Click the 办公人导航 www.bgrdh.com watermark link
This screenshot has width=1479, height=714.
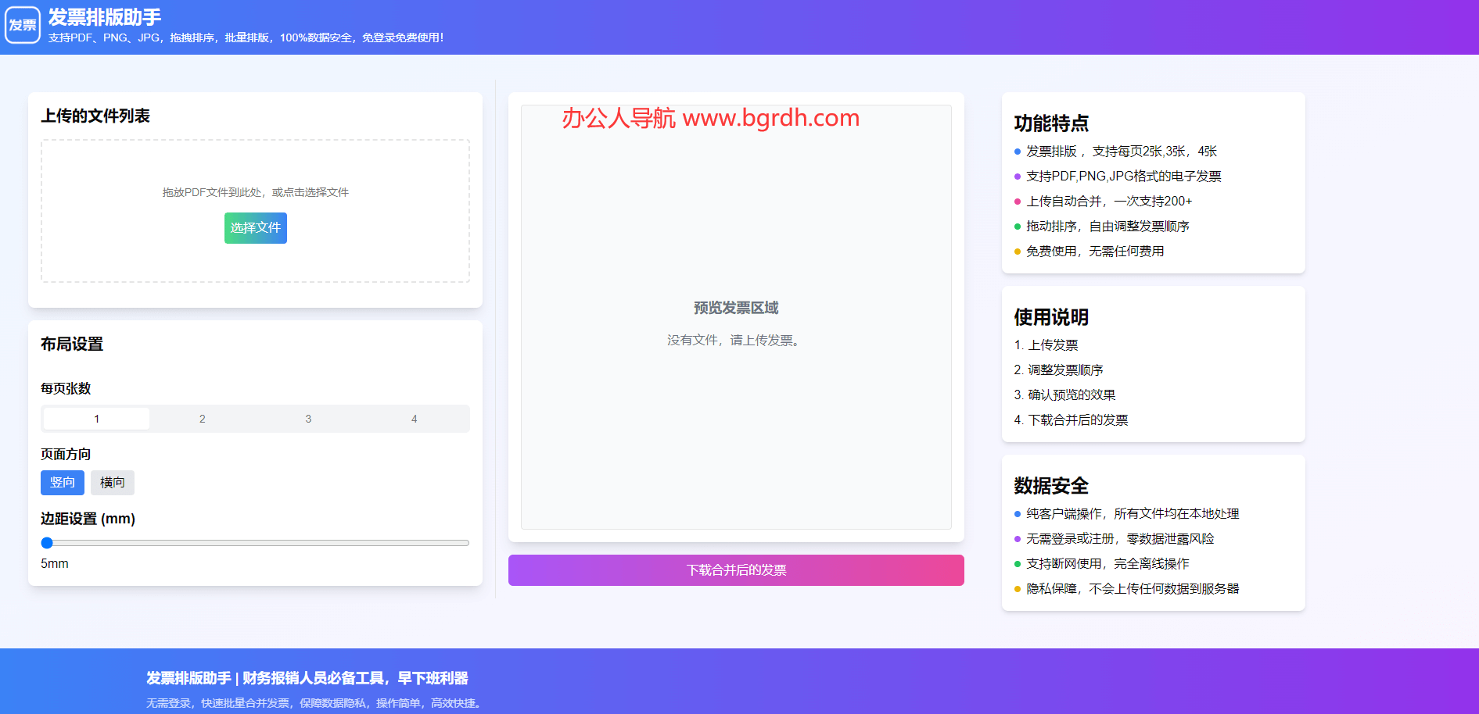[710, 118]
